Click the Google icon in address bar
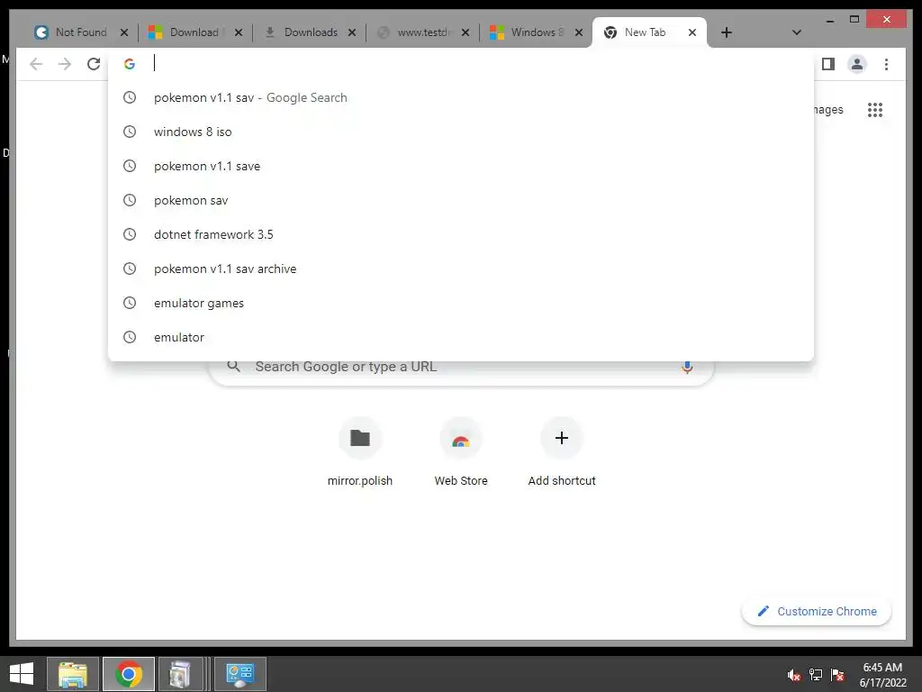Screen dimensions: 922x692 tap(130, 64)
